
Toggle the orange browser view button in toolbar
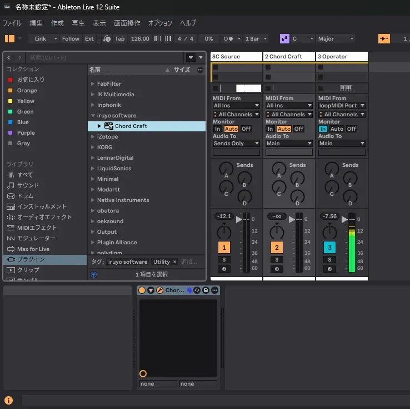[9, 39]
